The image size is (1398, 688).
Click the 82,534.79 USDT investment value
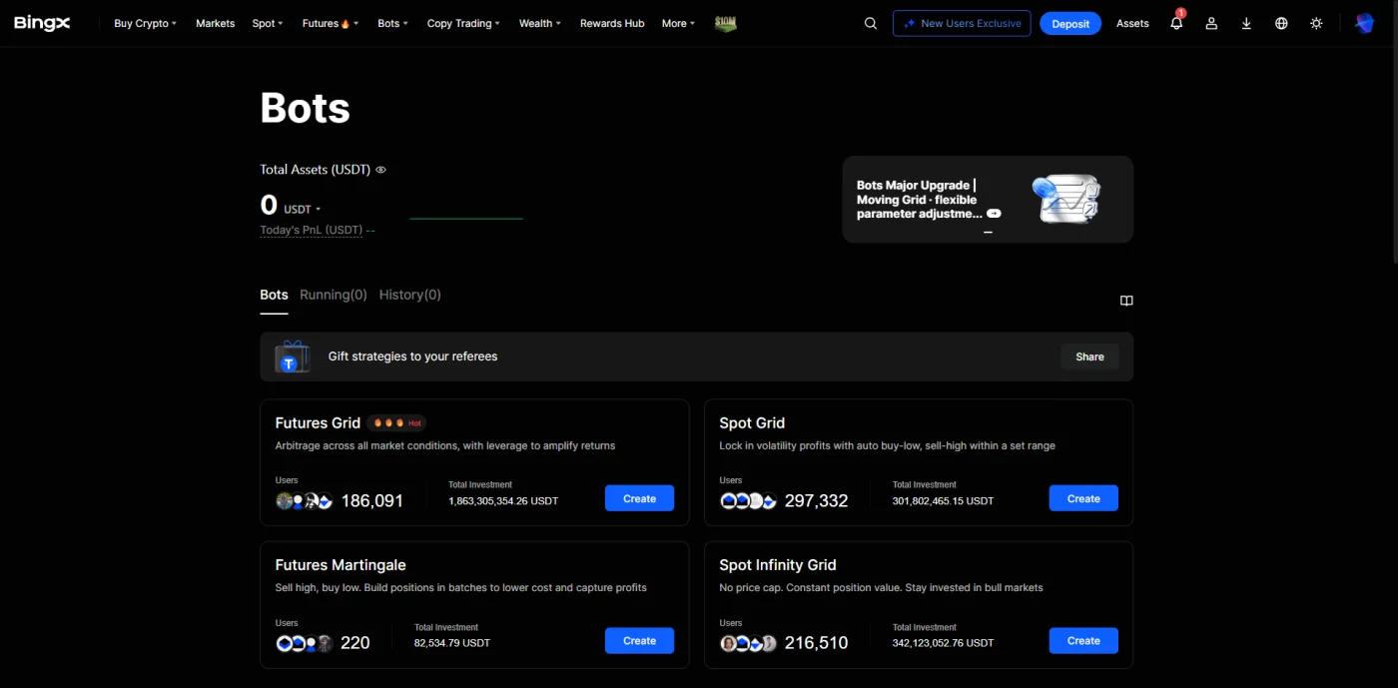(x=452, y=643)
